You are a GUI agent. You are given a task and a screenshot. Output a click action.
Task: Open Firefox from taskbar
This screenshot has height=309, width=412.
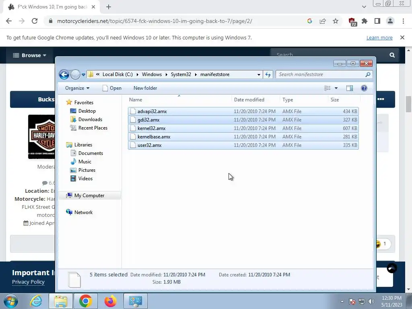(110, 301)
